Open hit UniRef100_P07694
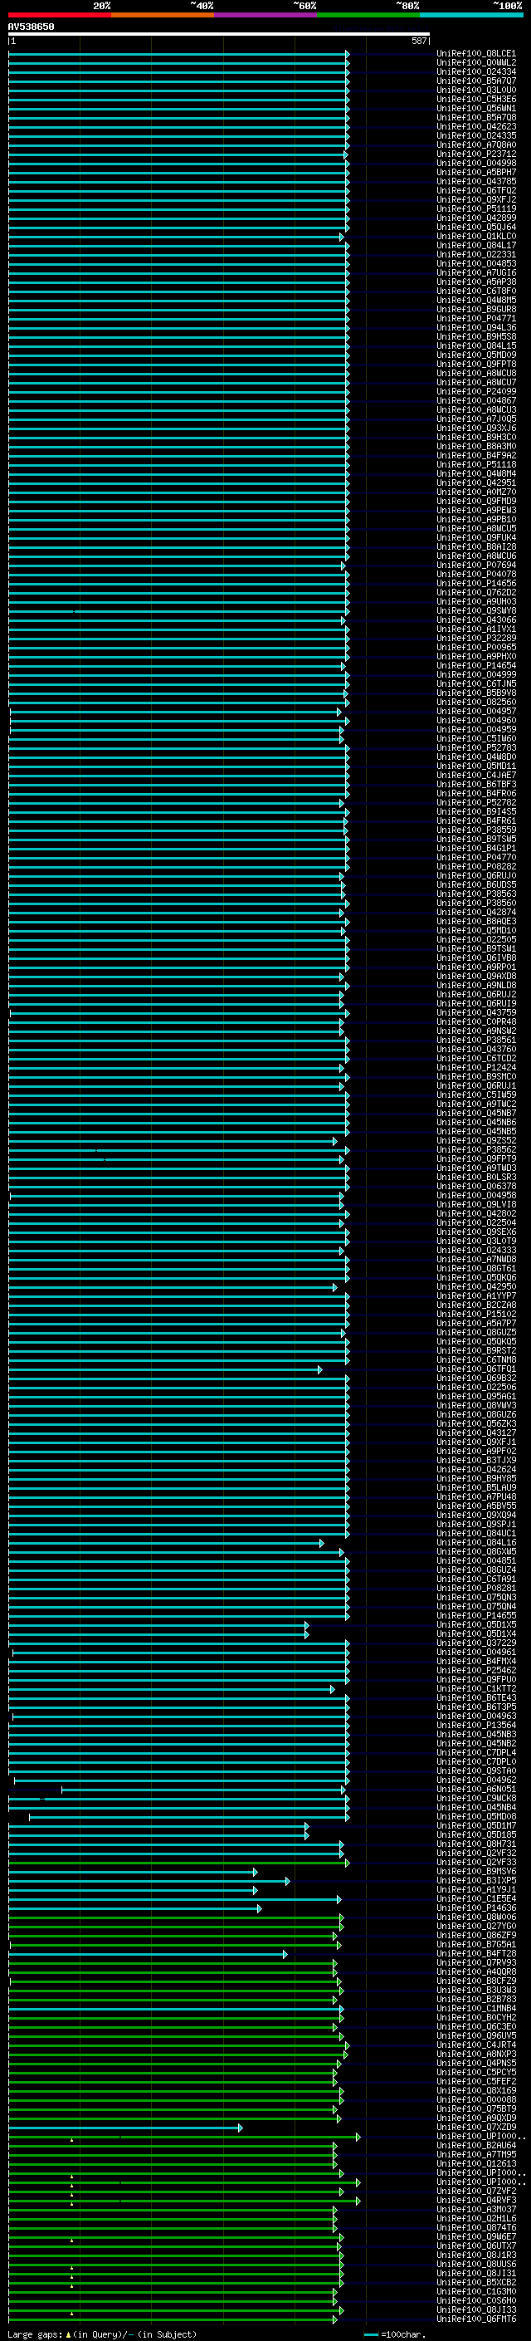The image size is (531, 2341). point(476,566)
